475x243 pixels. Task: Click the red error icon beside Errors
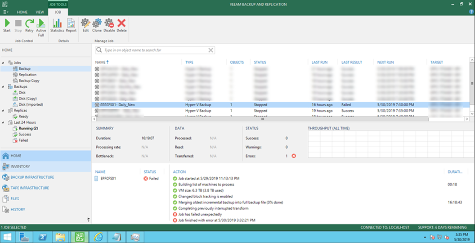pos(294,156)
